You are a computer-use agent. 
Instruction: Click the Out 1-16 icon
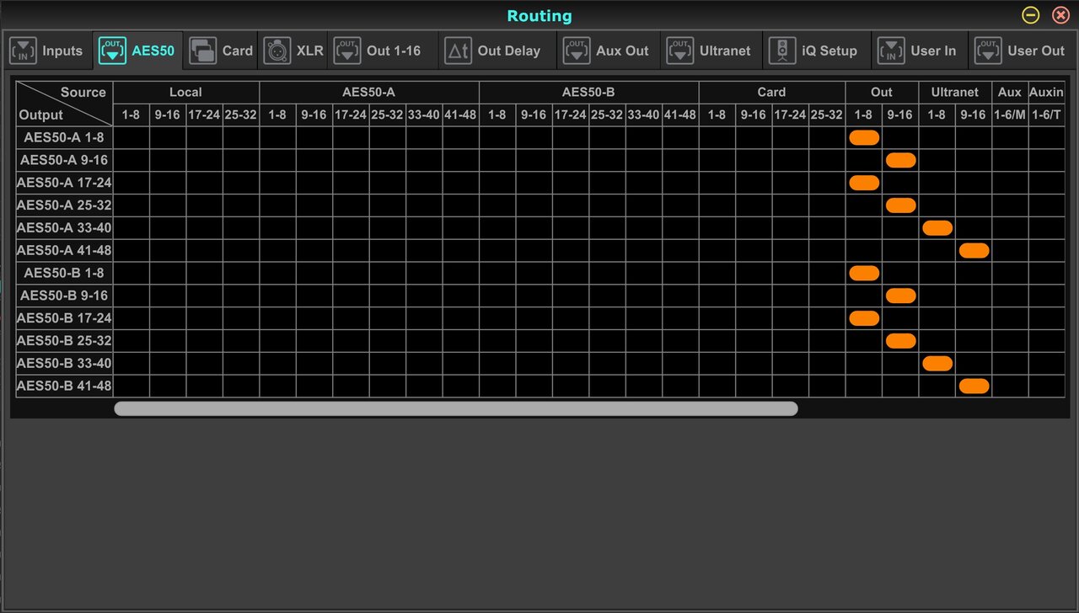coord(347,51)
